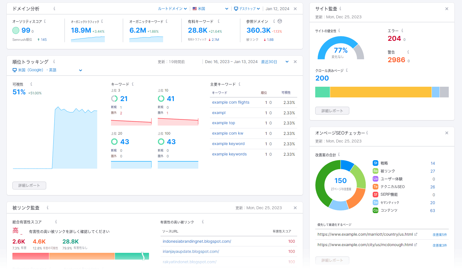Image resolution: width=462 pixels, height=270 pixels.
Task: Click info icon beside エラー label
Action: tap(402, 31)
